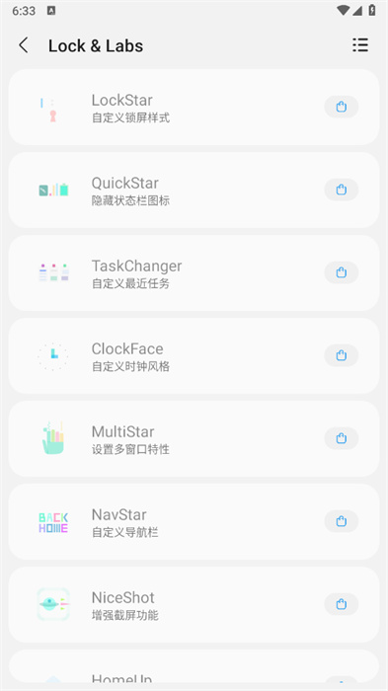Tap the TaskChanger download bag icon
388x691 pixels.
click(x=342, y=272)
